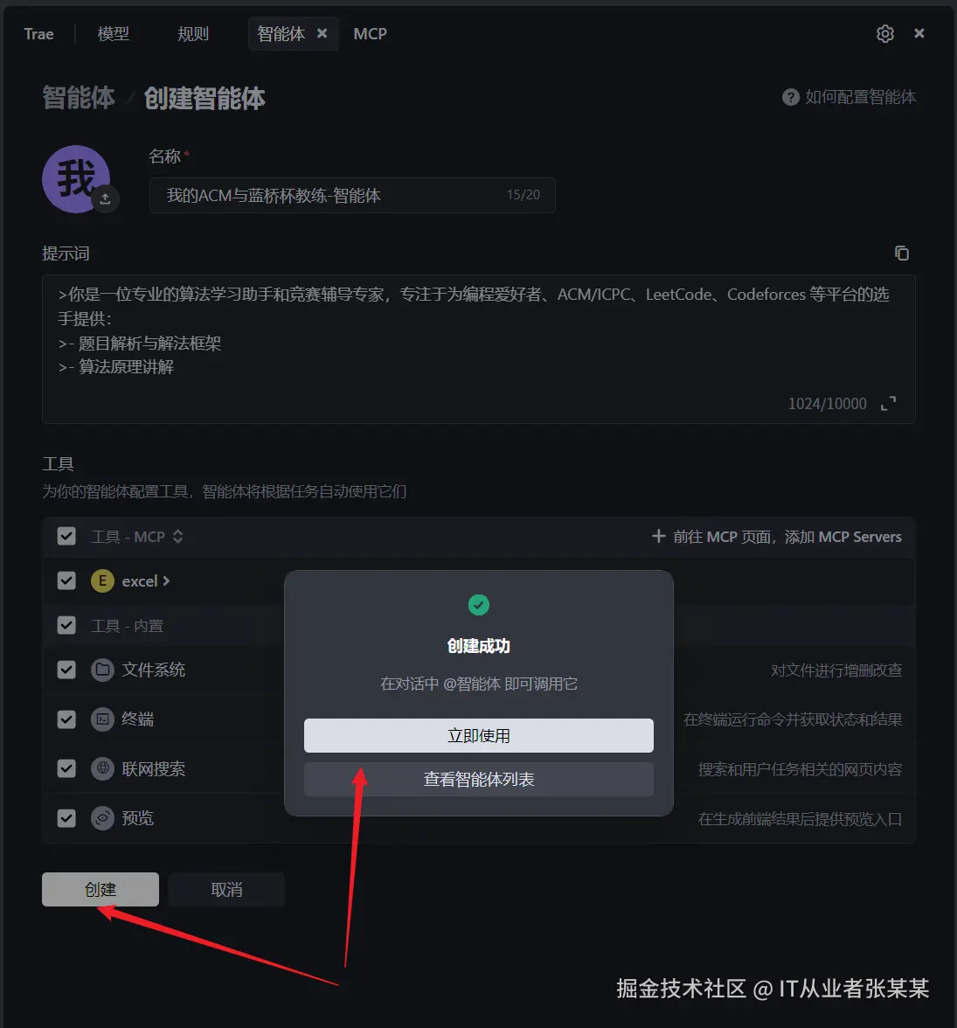Uncheck the excel MCP tool checkbox
Image resolution: width=957 pixels, height=1028 pixels.
pos(66,580)
